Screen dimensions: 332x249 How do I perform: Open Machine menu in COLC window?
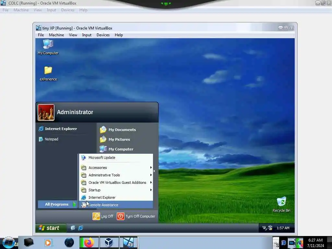pyautogui.click(x=21, y=10)
